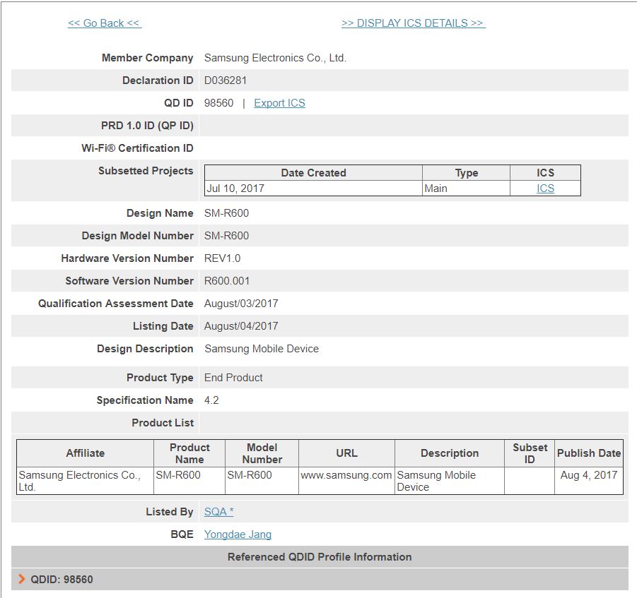Click Qualification Assessment Date 'August/03/2017'
The width and height of the screenshot is (637, 598).
tap(241, 304)
